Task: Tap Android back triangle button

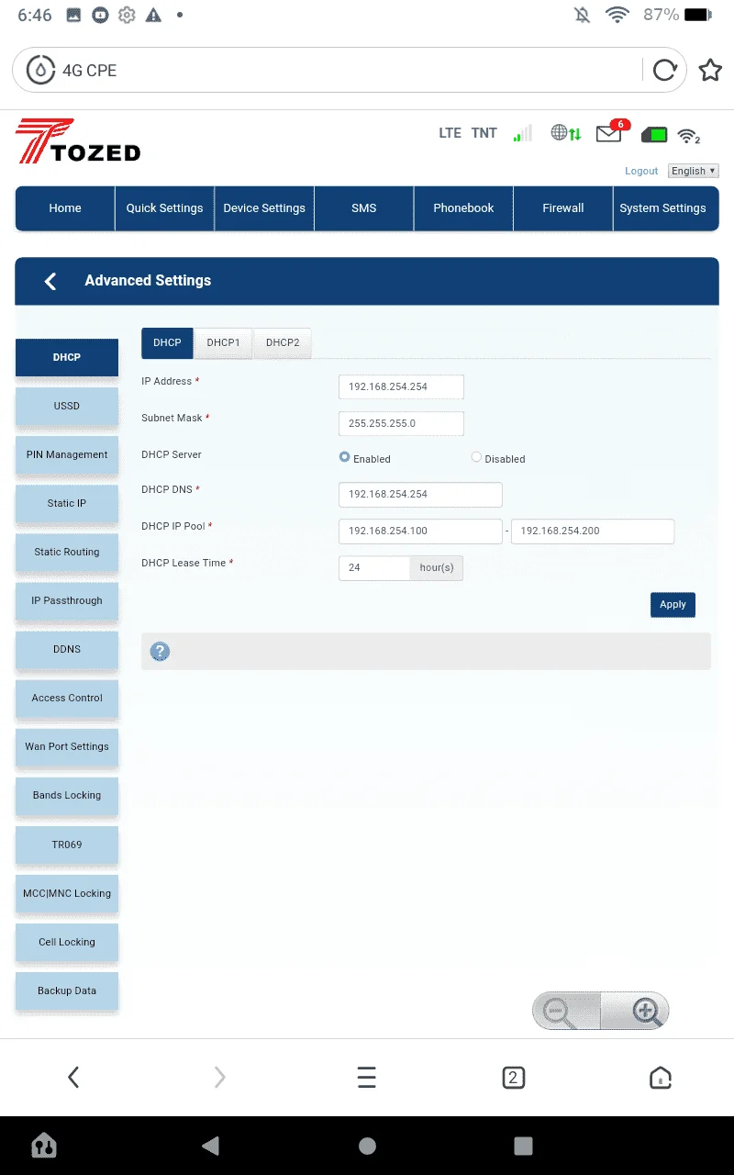Action: point(211,1145)
